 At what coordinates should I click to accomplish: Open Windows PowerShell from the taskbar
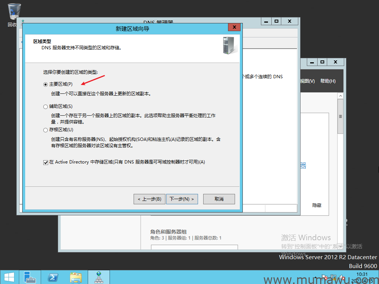coord(53,277)
